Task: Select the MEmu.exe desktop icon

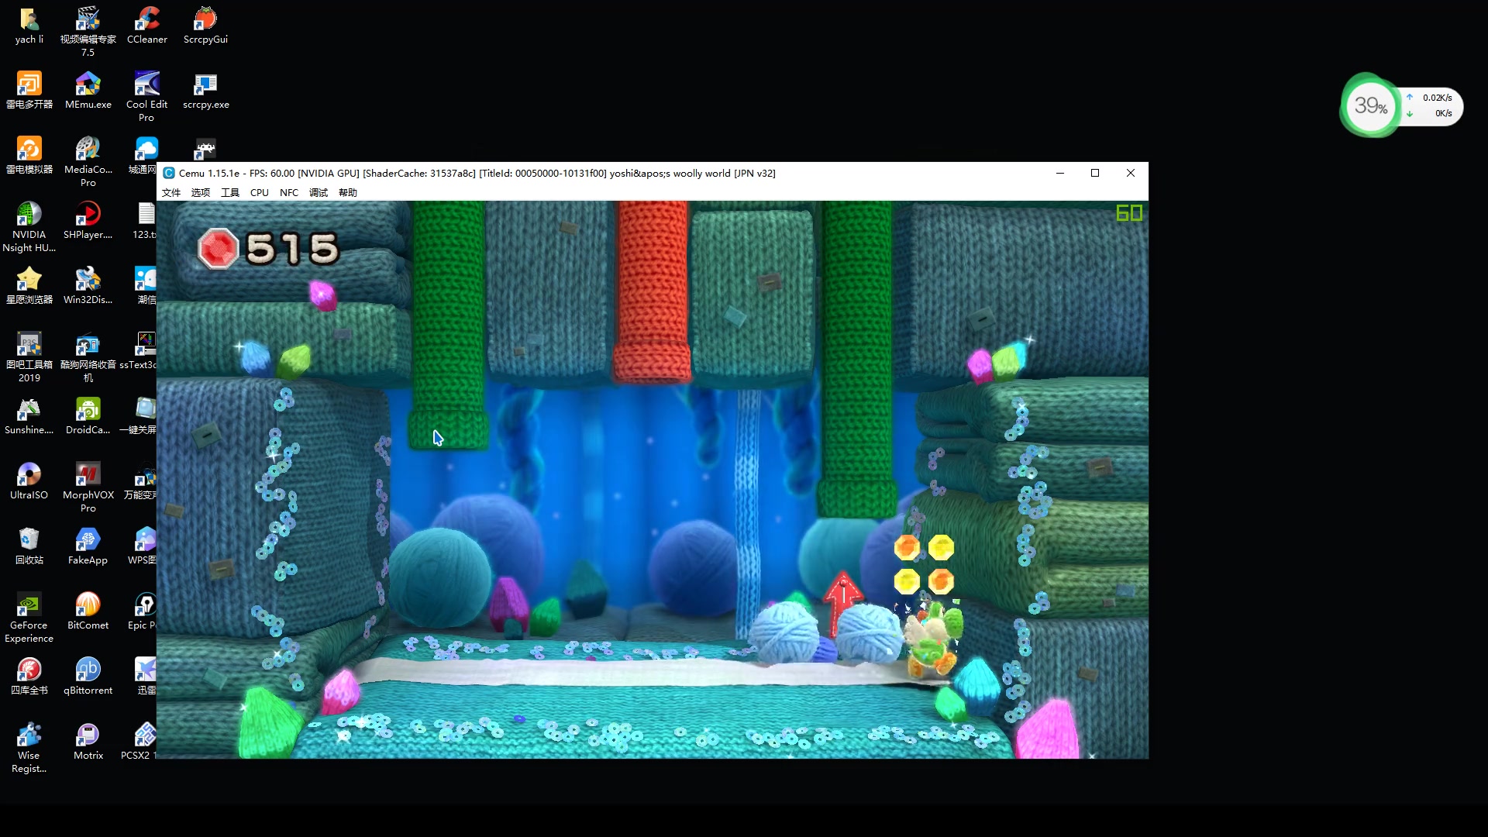Action: pyautogui.click(x=88, y=84)
